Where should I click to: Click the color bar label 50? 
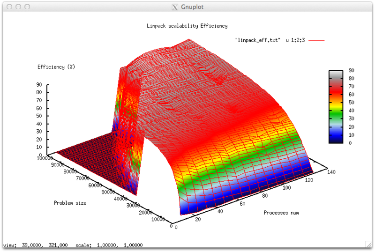(x=351, y=103)
